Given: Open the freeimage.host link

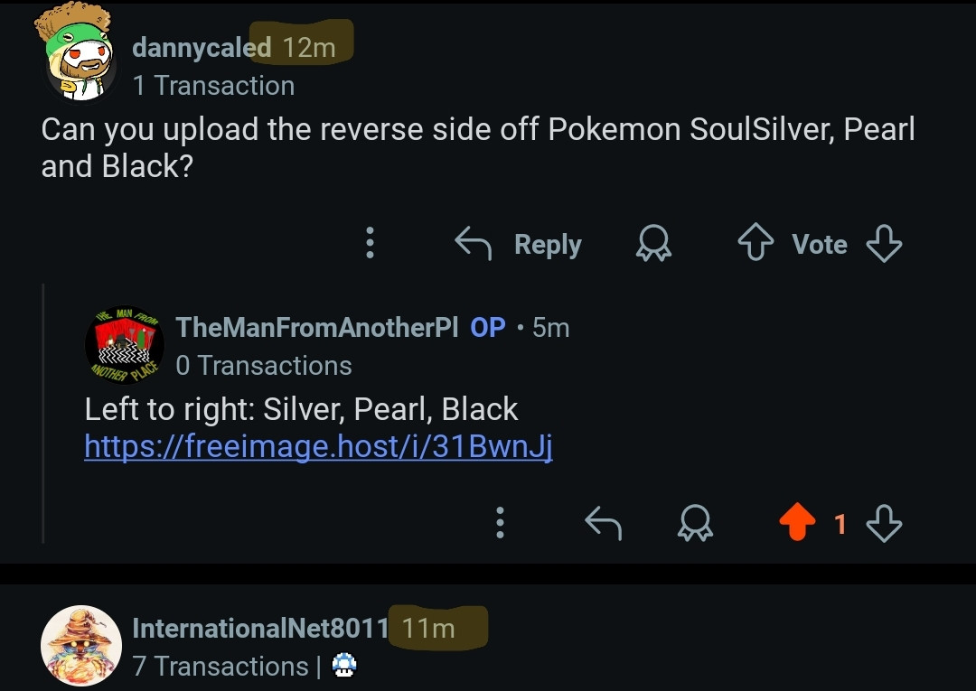Looking at the screenshot, I should coord(318,446).
